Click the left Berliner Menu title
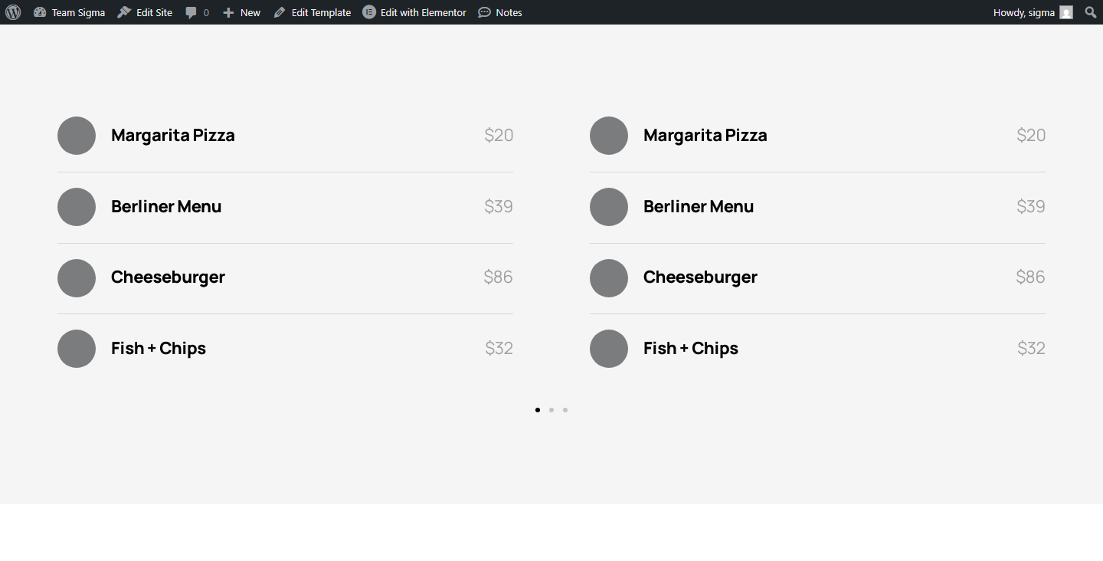The height and width of the screenshot is (561, 1103). pos(166,207)
